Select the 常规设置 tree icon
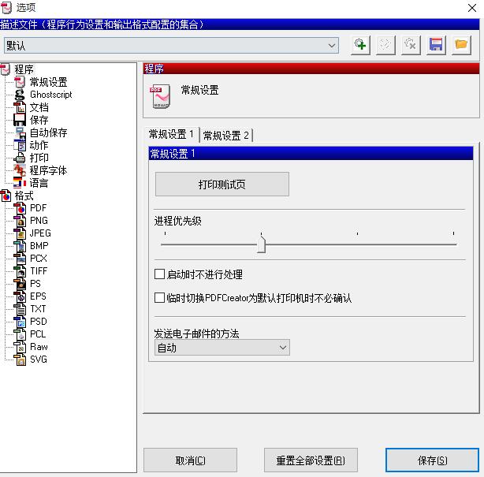484x477 pixels. (20, 82)
